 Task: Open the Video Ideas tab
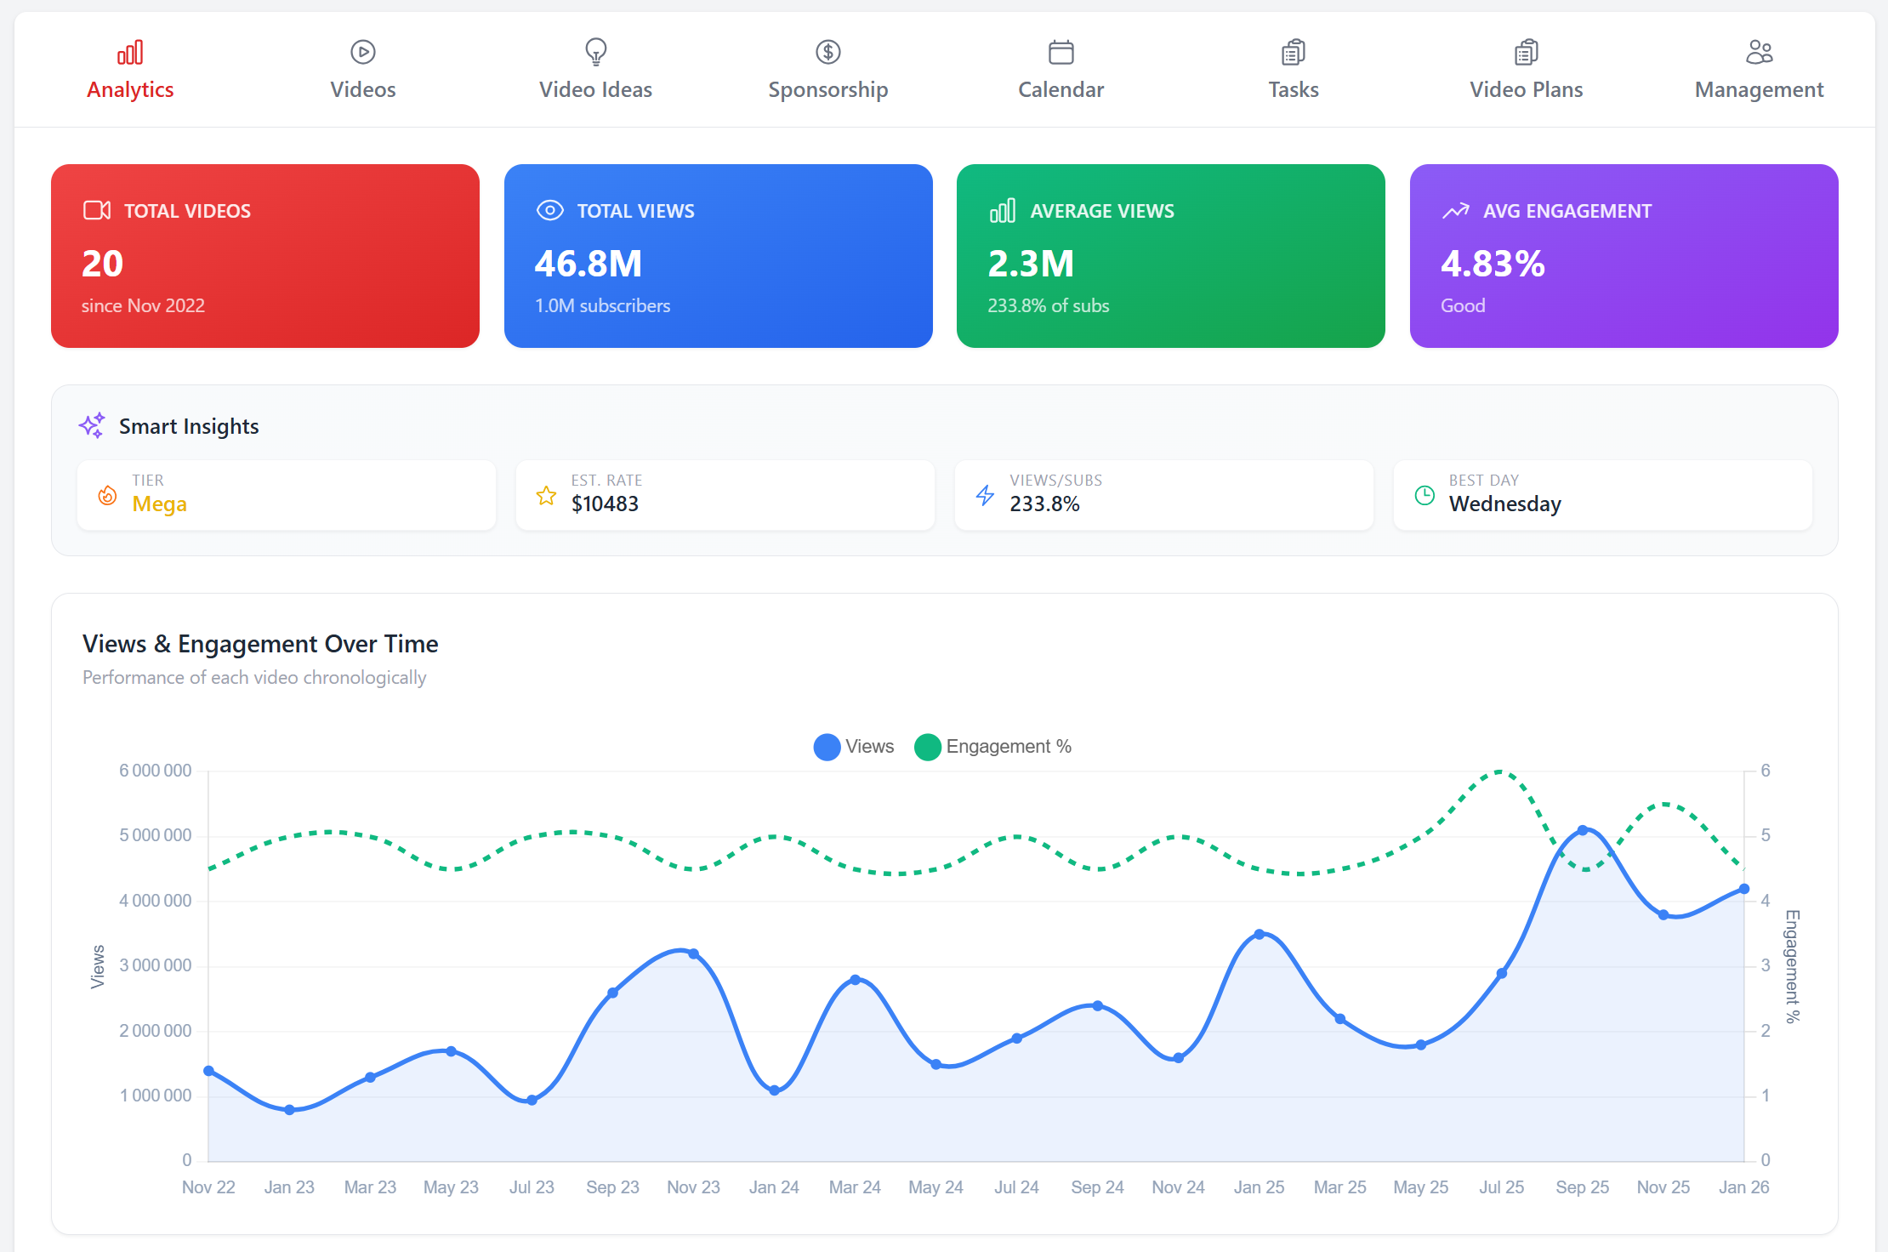click(x=596, y=70)
